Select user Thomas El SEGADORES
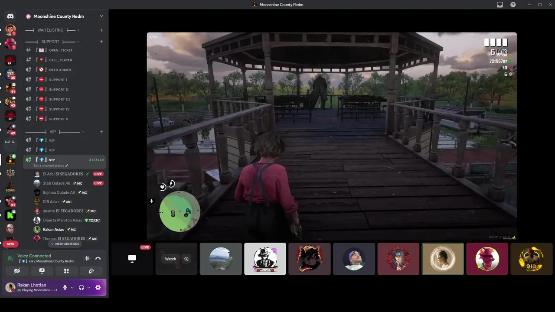Viewport: 555px width, 312px height. click(x=69, y=238)
